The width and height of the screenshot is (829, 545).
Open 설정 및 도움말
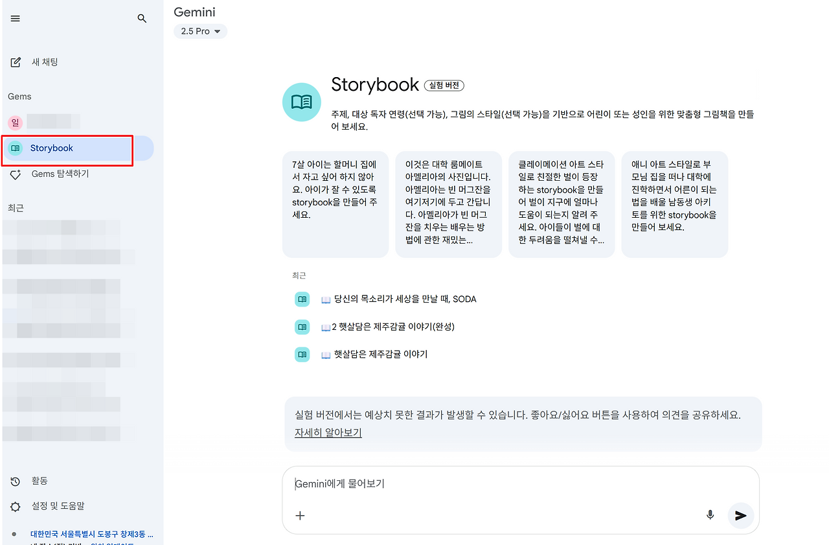point(58,506)
